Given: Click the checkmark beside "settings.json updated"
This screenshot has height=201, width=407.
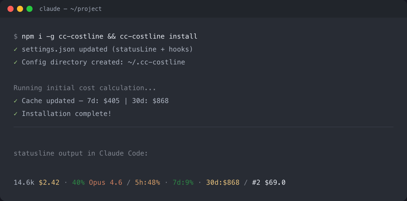Looking at the screenshot, I should [x=16, y=49].
